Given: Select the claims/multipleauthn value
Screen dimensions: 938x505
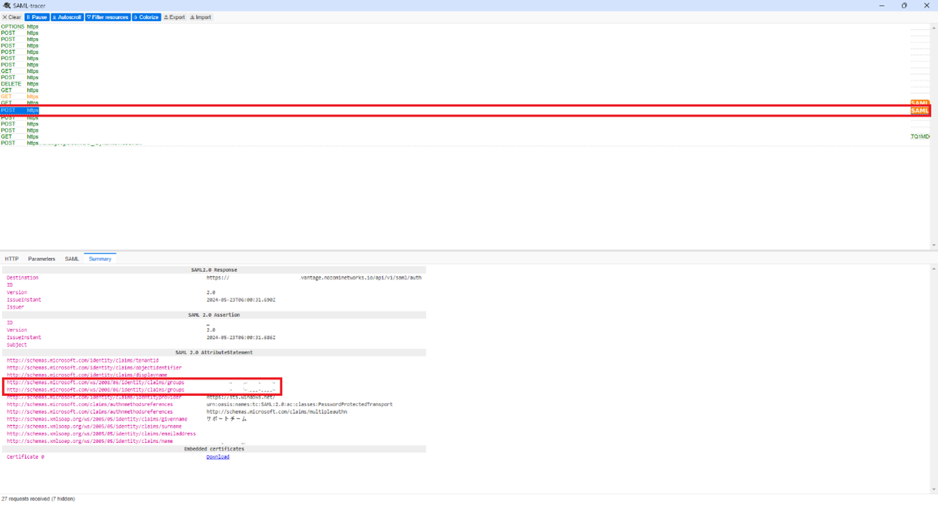Looking at the screenshot, I should click(x=277, y=412).
